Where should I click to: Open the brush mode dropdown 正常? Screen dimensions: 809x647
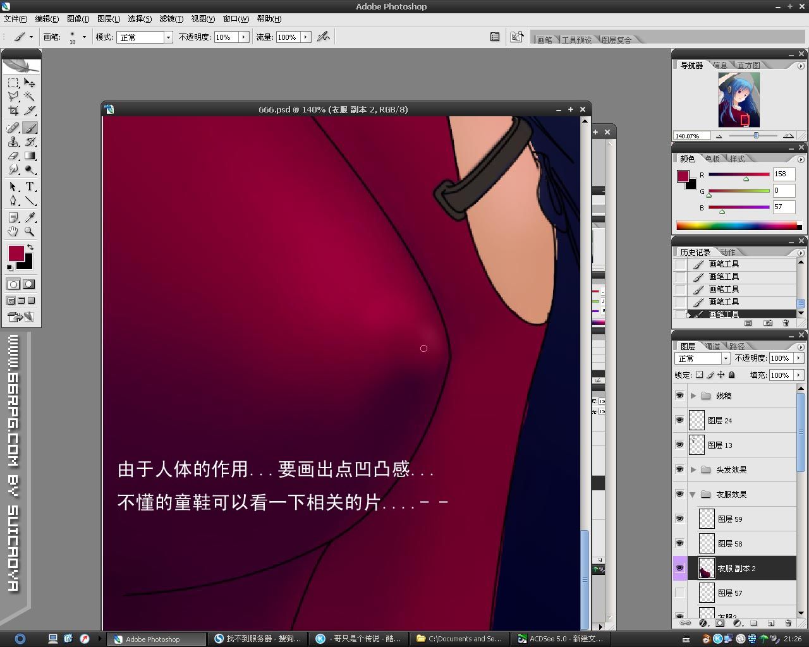[144, 37]
